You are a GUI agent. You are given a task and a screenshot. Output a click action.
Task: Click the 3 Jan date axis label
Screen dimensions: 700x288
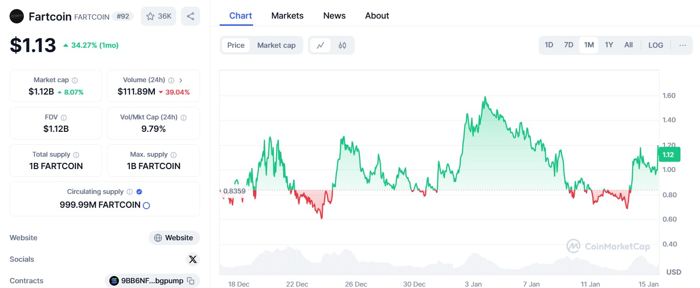(x=473, y=284)
